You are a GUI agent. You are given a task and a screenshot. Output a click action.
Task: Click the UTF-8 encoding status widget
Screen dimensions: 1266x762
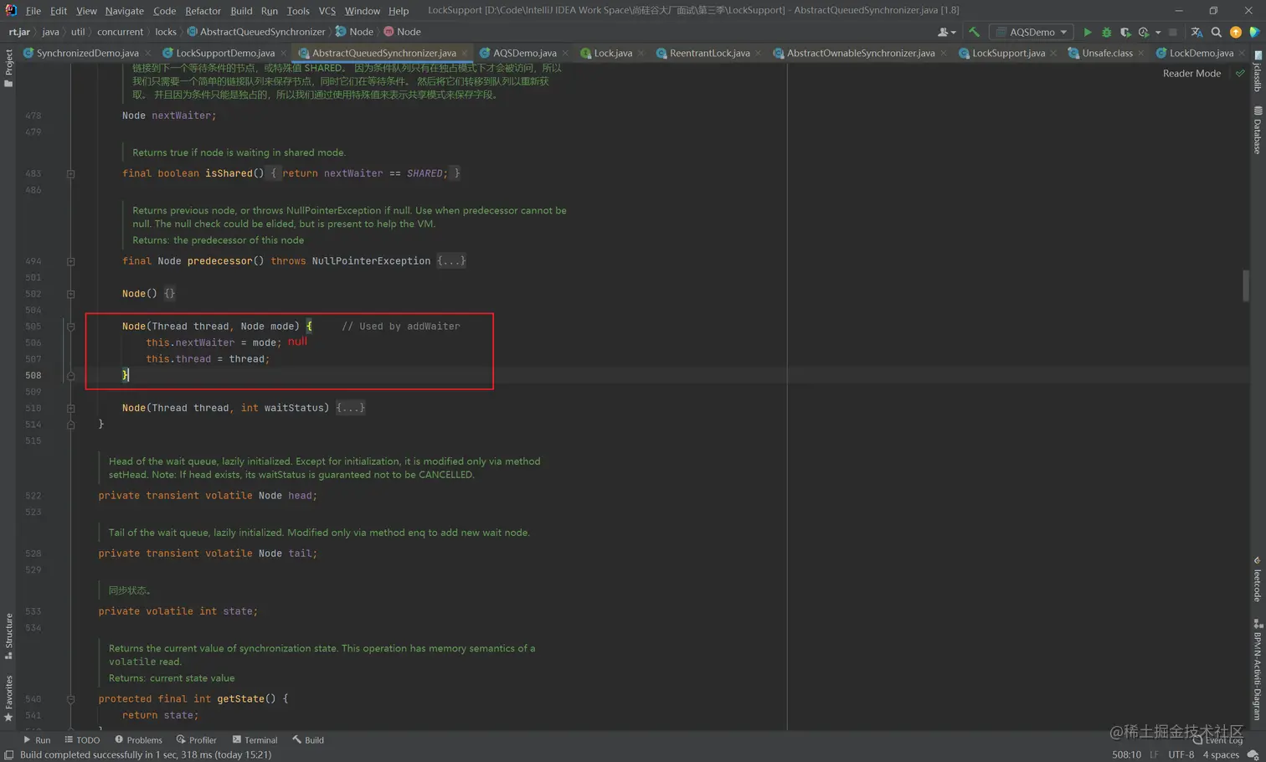click(x=1181, y=755)
